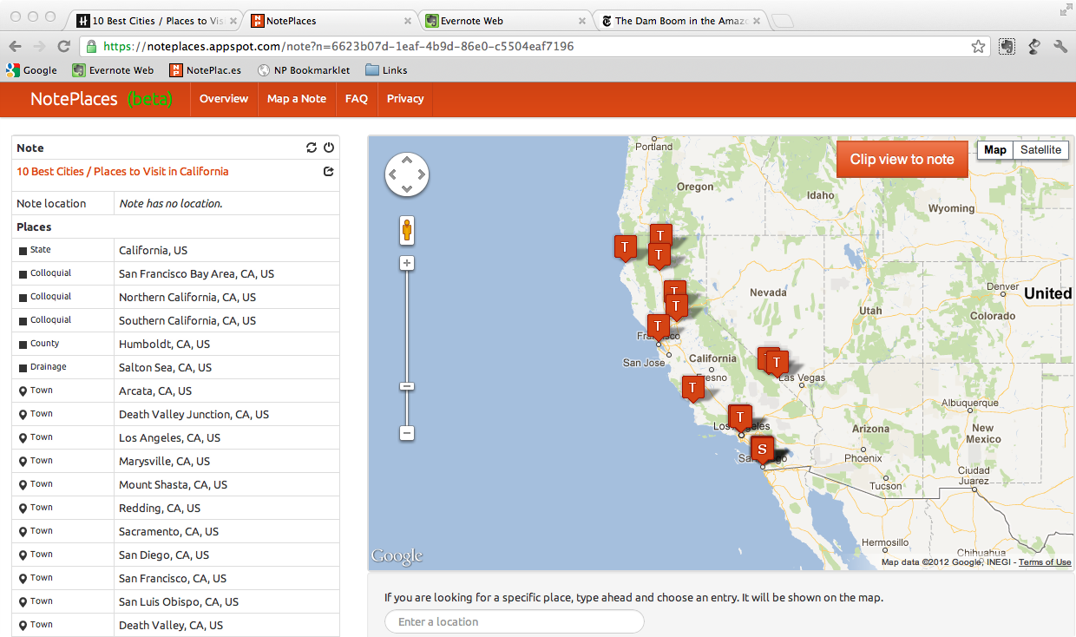Open the Terms of Use link on map
The width and height of the screenshot is (1076, 637).
(1045, 562)
